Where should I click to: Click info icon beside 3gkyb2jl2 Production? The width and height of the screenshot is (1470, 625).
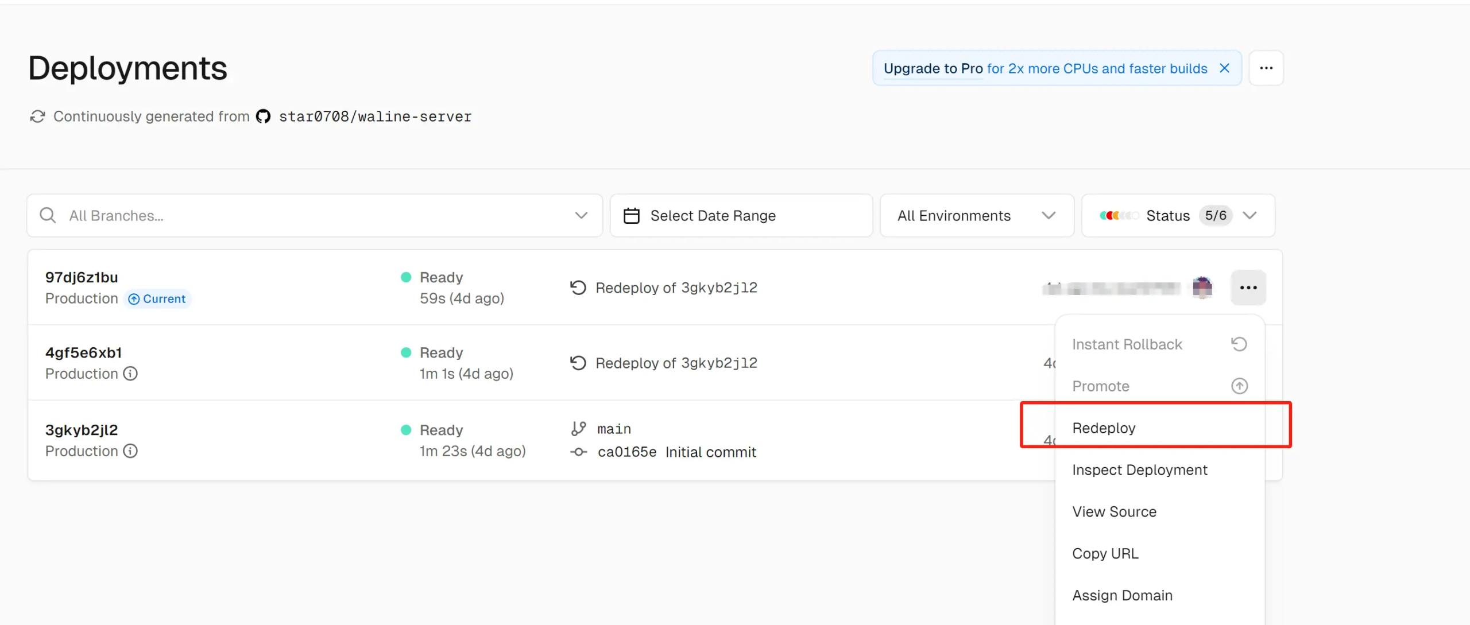click(131, 451)
